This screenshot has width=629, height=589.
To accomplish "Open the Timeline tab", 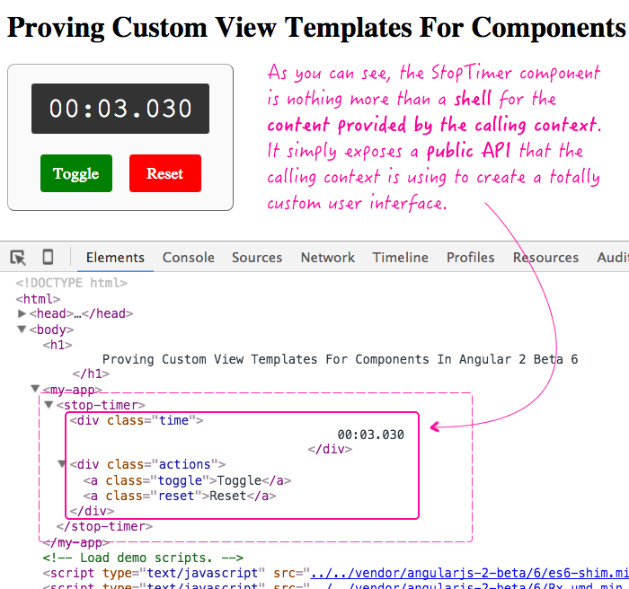I will [x=401, y=258].
